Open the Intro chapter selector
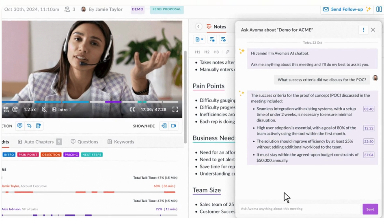This screenshot has width=384, height=218. click(62, 109)
